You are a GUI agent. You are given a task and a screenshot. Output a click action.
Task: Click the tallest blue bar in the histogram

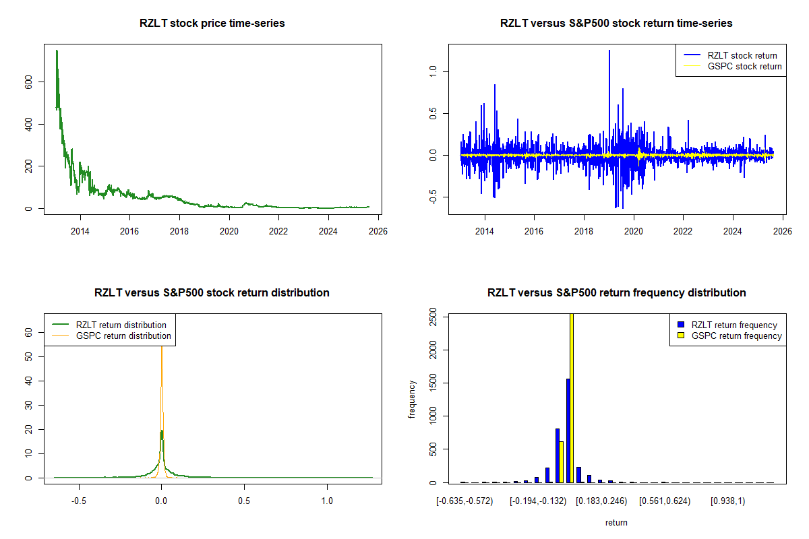pos(568,431)
